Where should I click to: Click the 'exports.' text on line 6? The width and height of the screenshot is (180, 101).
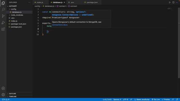click(47, 23)
